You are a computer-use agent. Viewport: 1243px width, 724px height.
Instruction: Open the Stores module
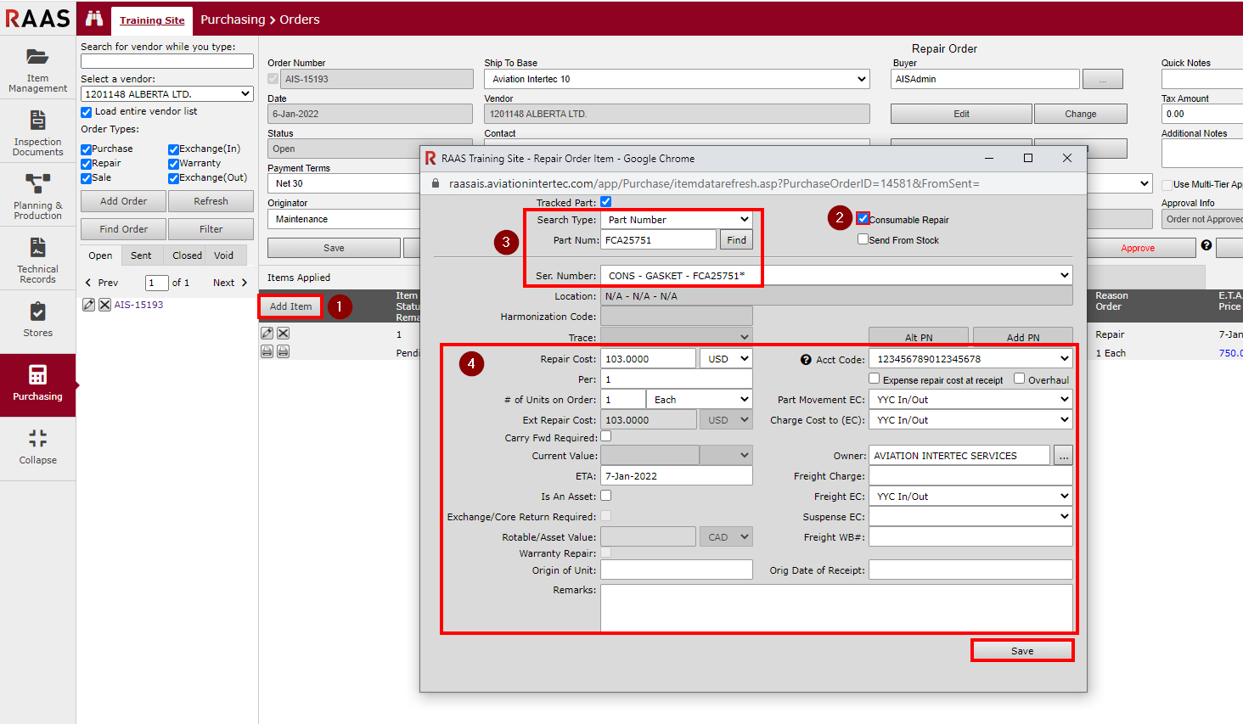37,320
